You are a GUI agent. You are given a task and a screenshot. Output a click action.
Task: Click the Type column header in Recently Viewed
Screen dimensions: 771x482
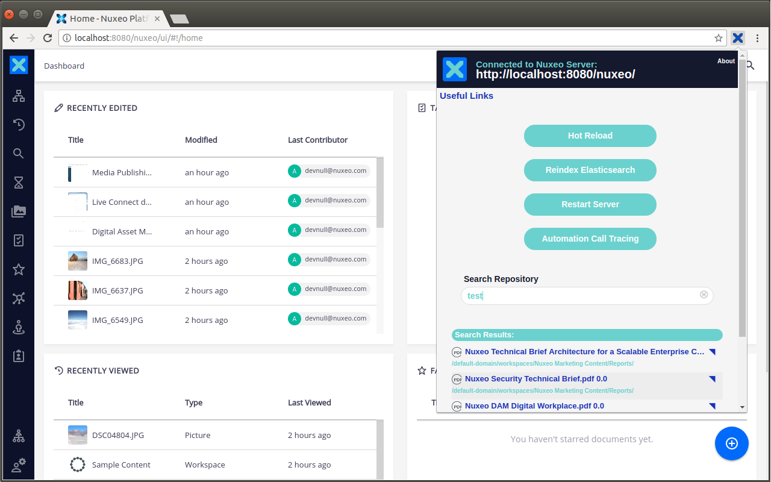point(193,402)
